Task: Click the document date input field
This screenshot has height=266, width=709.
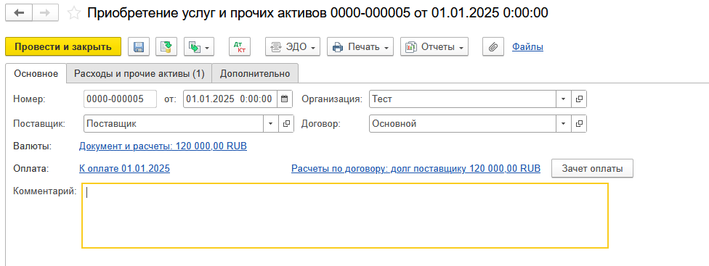Action: (230, 99)
